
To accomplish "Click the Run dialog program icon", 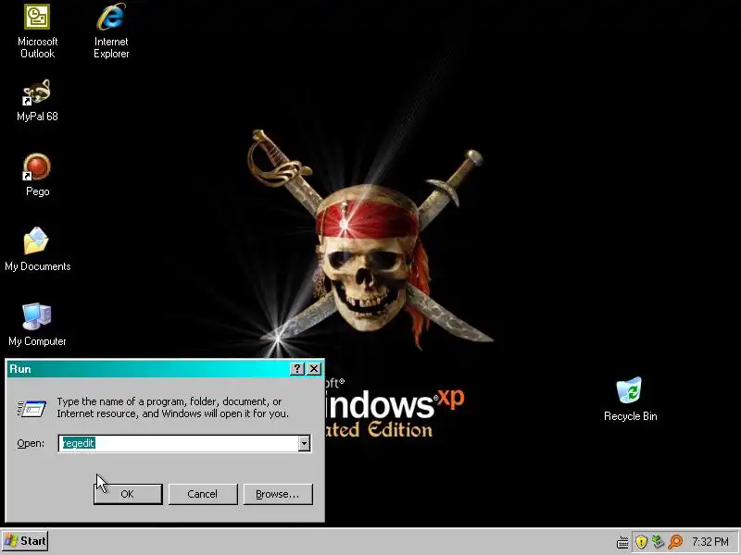I will (x=31, y=408).
